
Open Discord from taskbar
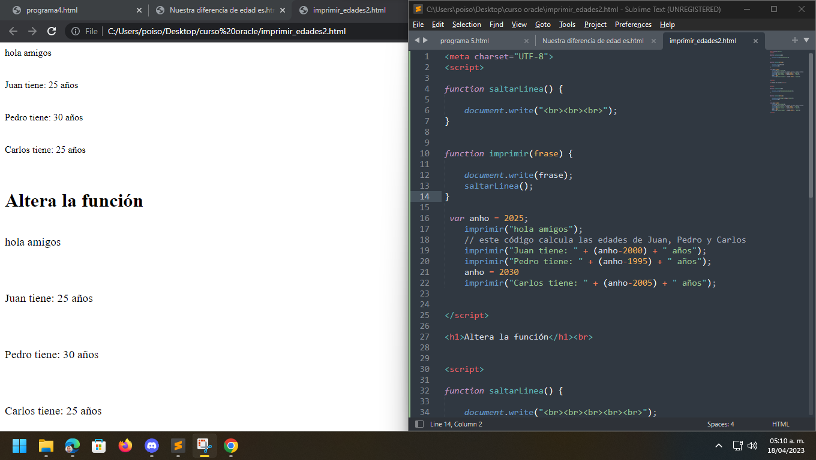tap(152, 446)
